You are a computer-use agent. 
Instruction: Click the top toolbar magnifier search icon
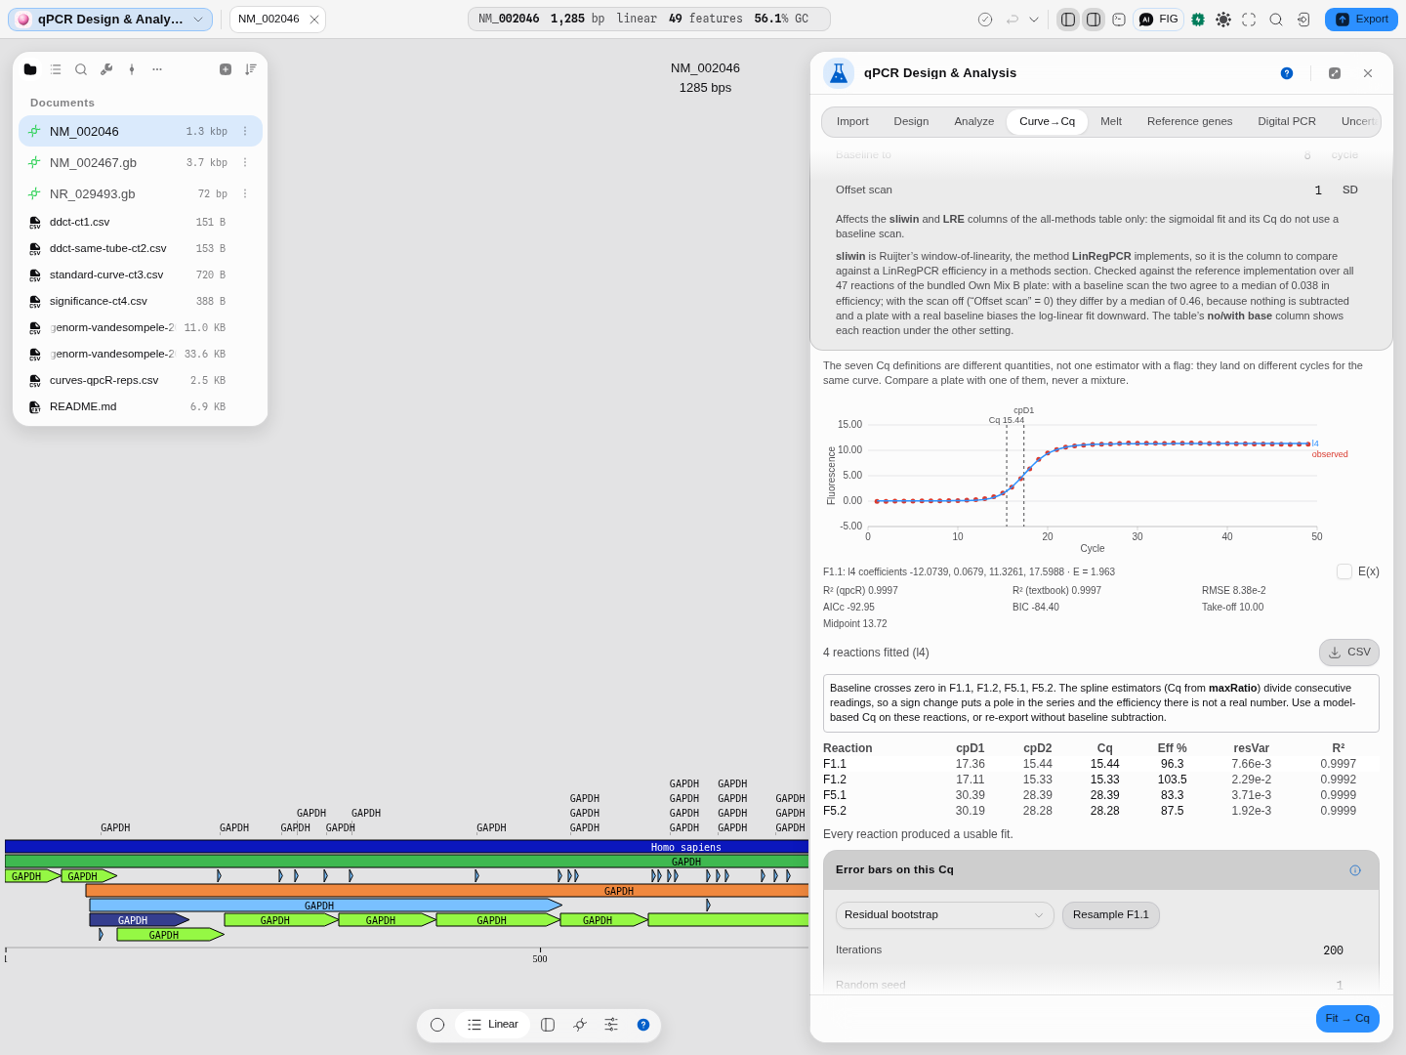(1276, 20)
